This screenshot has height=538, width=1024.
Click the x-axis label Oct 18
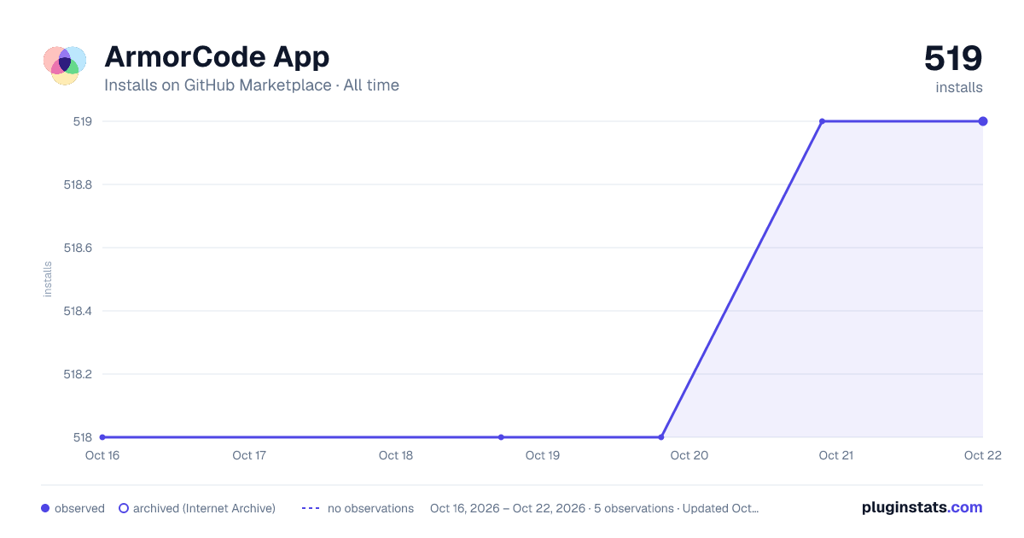click(x=396, y=455)
